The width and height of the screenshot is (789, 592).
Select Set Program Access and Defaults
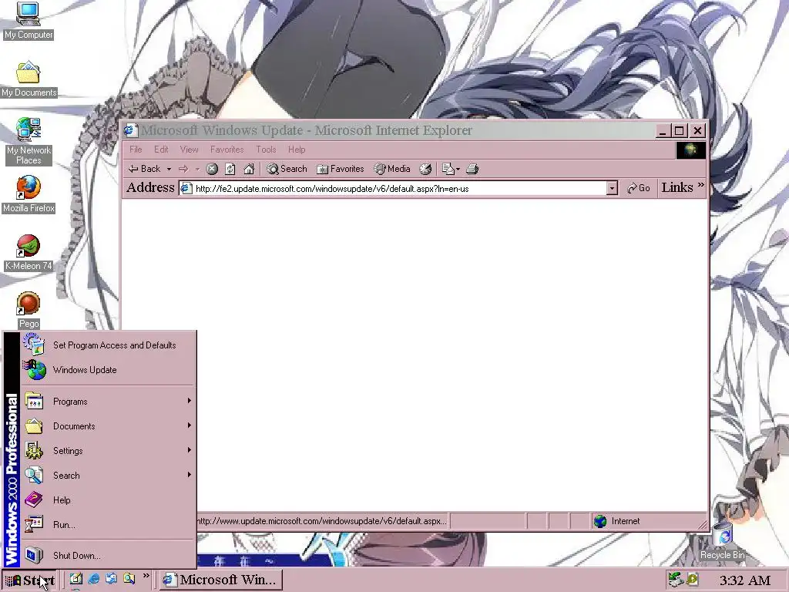click(108, 345)
